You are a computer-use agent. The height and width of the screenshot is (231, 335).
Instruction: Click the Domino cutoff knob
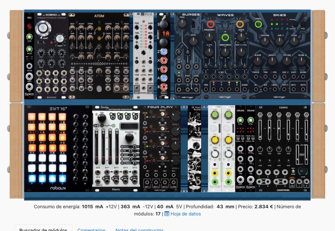(x=43, y=28)
